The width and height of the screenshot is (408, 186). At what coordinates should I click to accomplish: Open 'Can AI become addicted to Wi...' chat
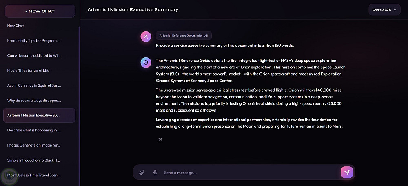[x=33, y=55]
